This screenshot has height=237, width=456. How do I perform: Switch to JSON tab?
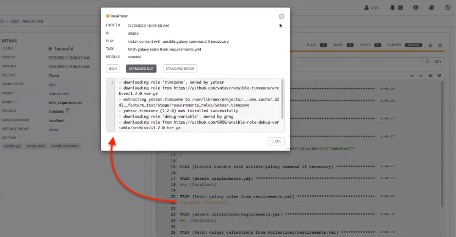point(113,69)
